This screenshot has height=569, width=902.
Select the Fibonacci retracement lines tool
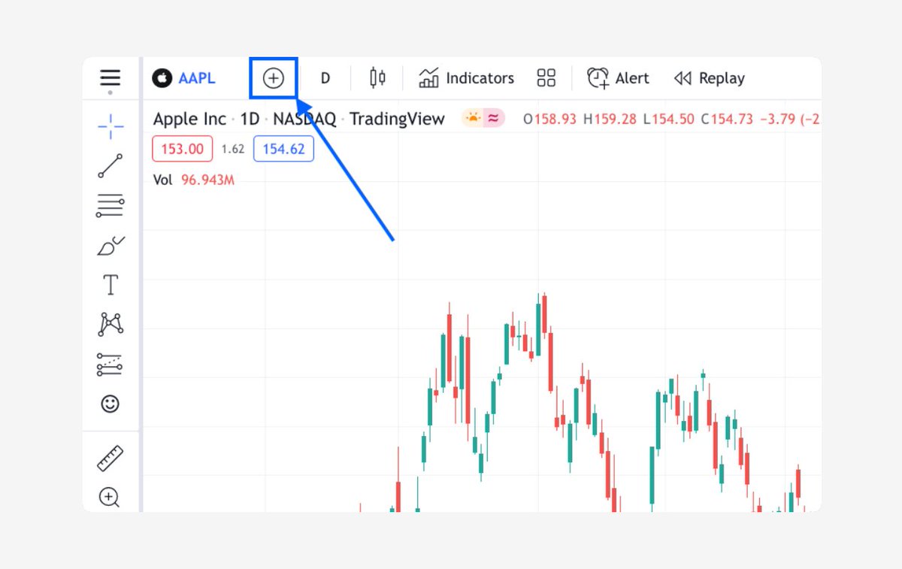pyautogui.click(x=110, y=205)
